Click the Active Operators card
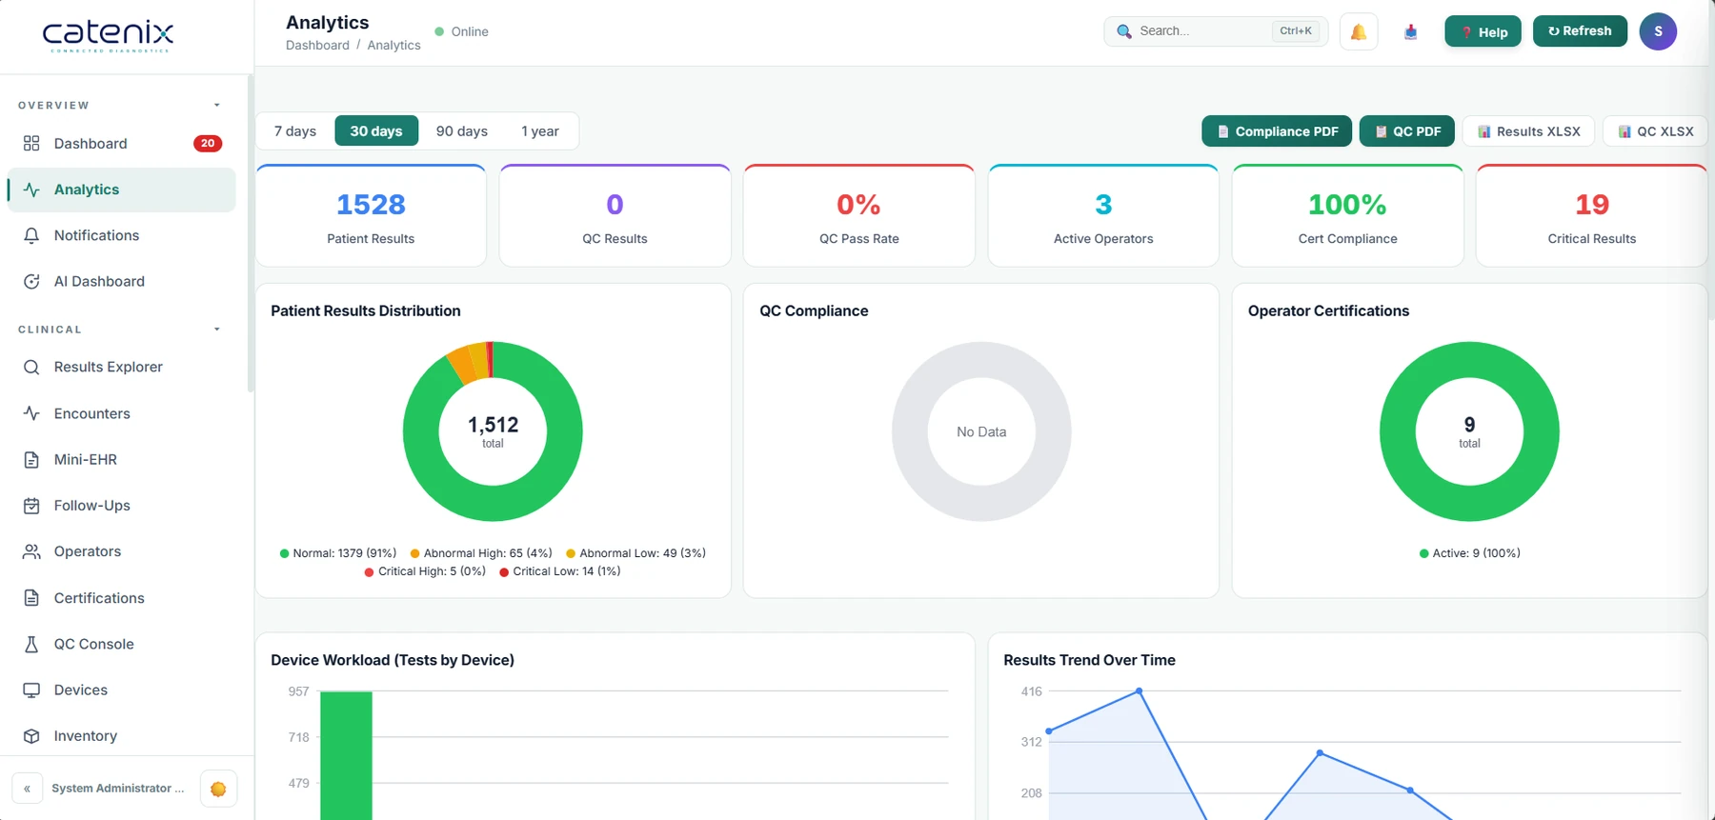 pyautogui.click(x=1103, y=216)
